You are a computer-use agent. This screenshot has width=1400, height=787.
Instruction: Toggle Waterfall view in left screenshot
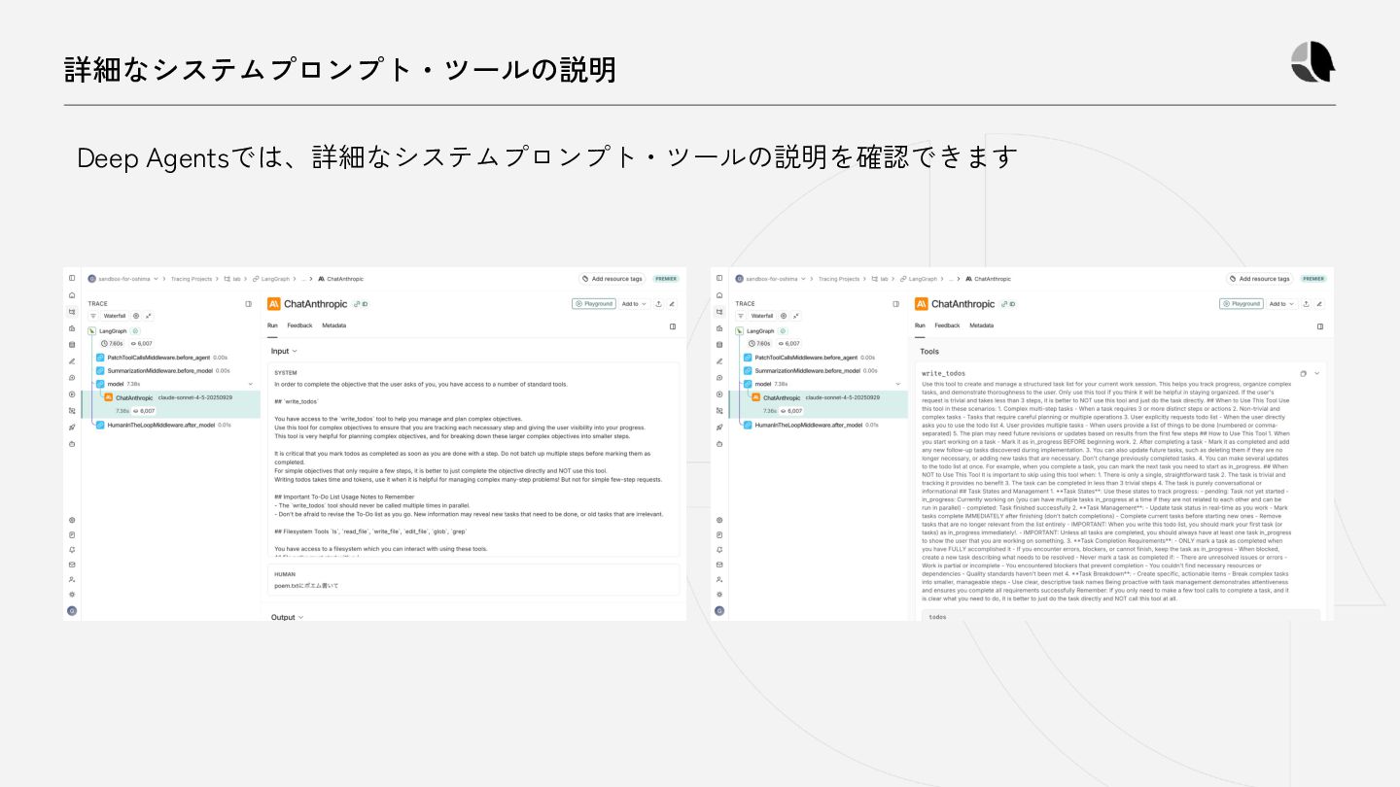coord(115,316)
